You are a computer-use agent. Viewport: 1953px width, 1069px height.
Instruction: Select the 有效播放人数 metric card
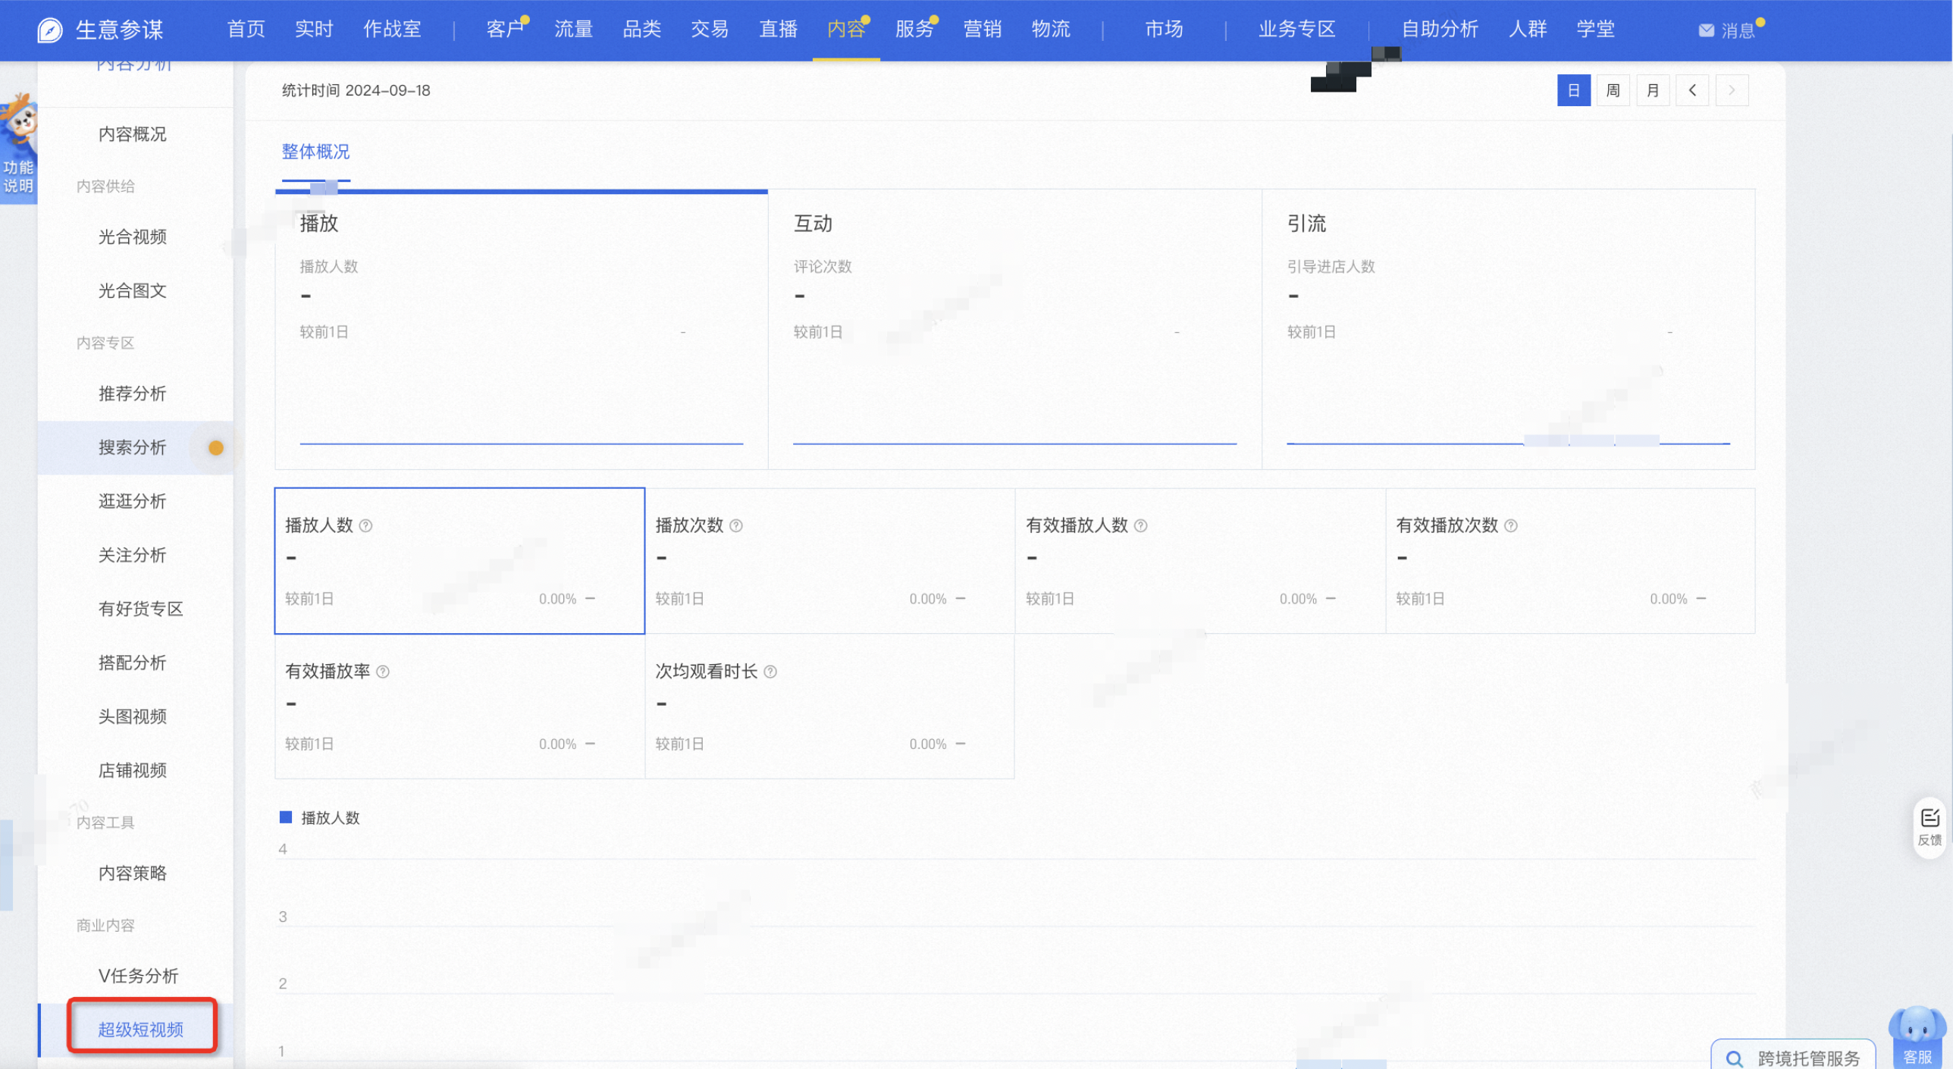coord(1200,561)
